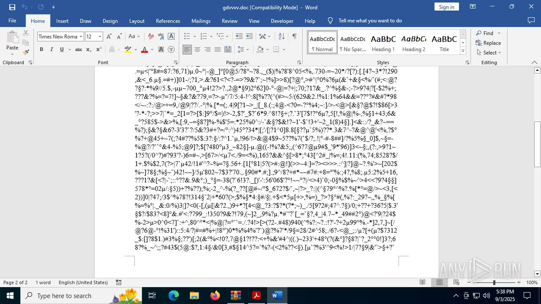
Task: Expand the Bullets list dropdown arrow
Action: [194, 37]
